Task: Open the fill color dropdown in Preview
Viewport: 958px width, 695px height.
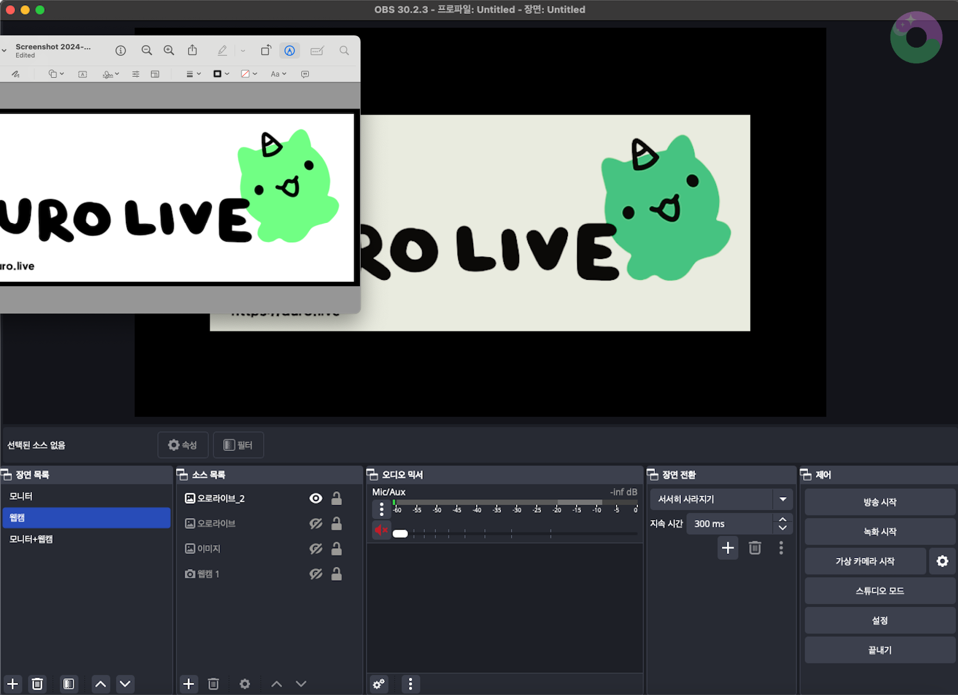Action: (249, 74)
